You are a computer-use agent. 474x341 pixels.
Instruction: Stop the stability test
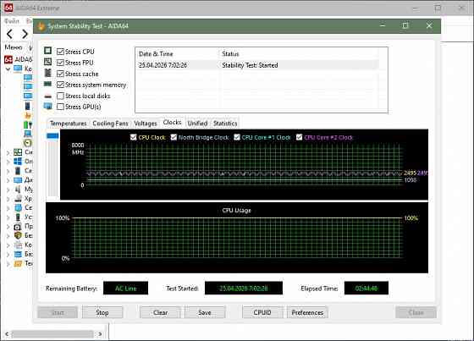pyautogui.click(x=102, y=312)
